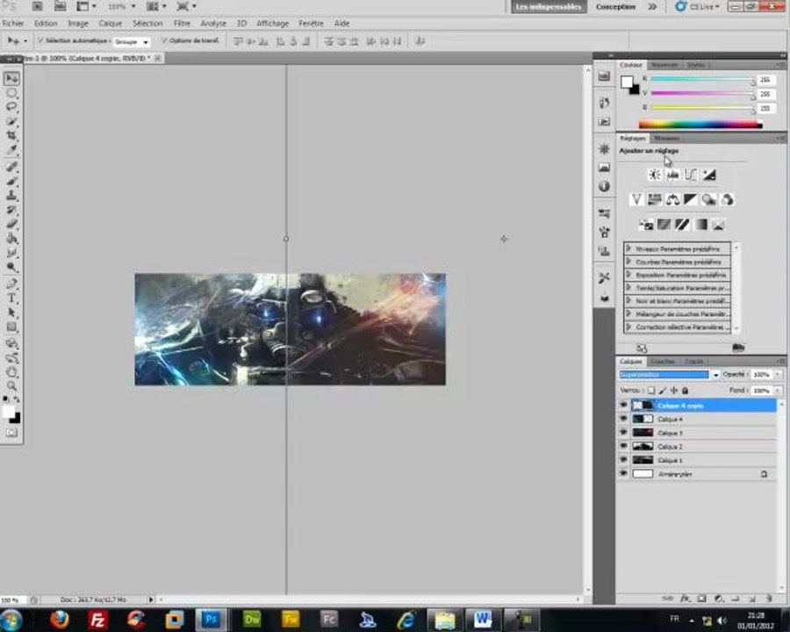Select the Eyedropper tool

click(11, 149)
